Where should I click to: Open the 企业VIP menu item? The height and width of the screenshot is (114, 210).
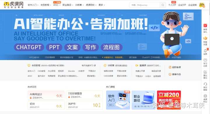tap(182, 5)
